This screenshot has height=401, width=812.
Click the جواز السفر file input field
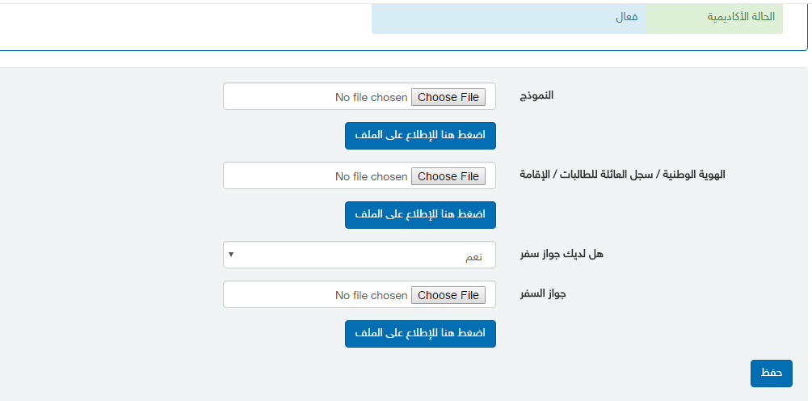[x=360, y=294]
